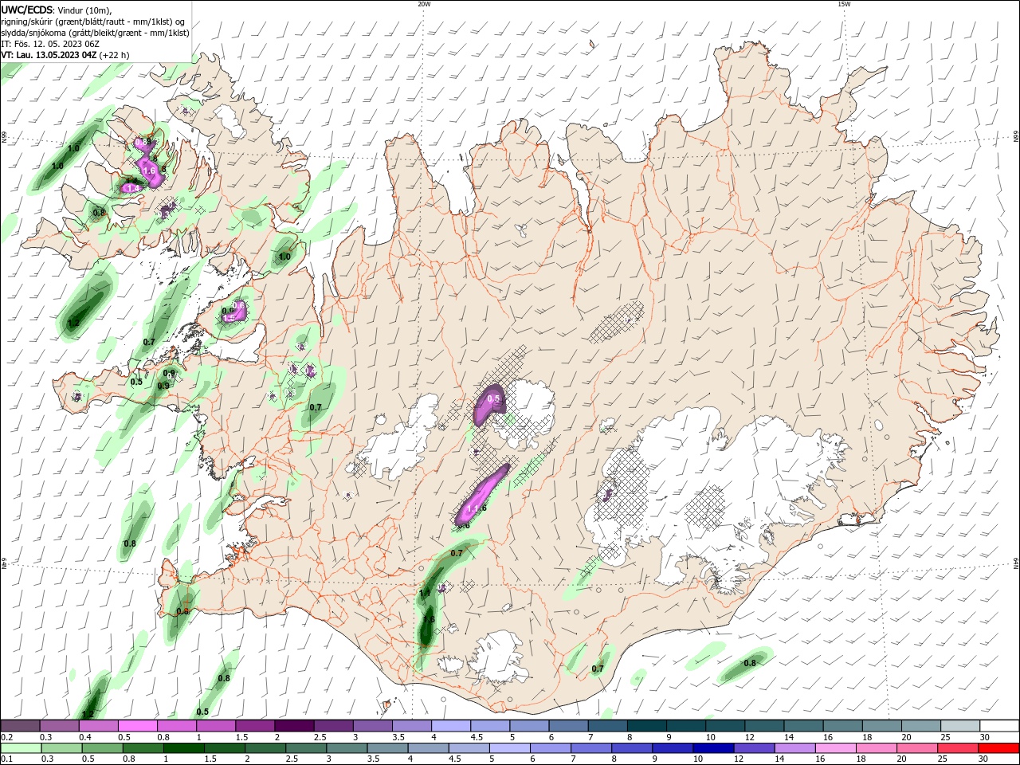This screenshot has height=765, width=1020.
Task: Click the light pink swatch at 16 in the lower row
Action: [835, 748]
